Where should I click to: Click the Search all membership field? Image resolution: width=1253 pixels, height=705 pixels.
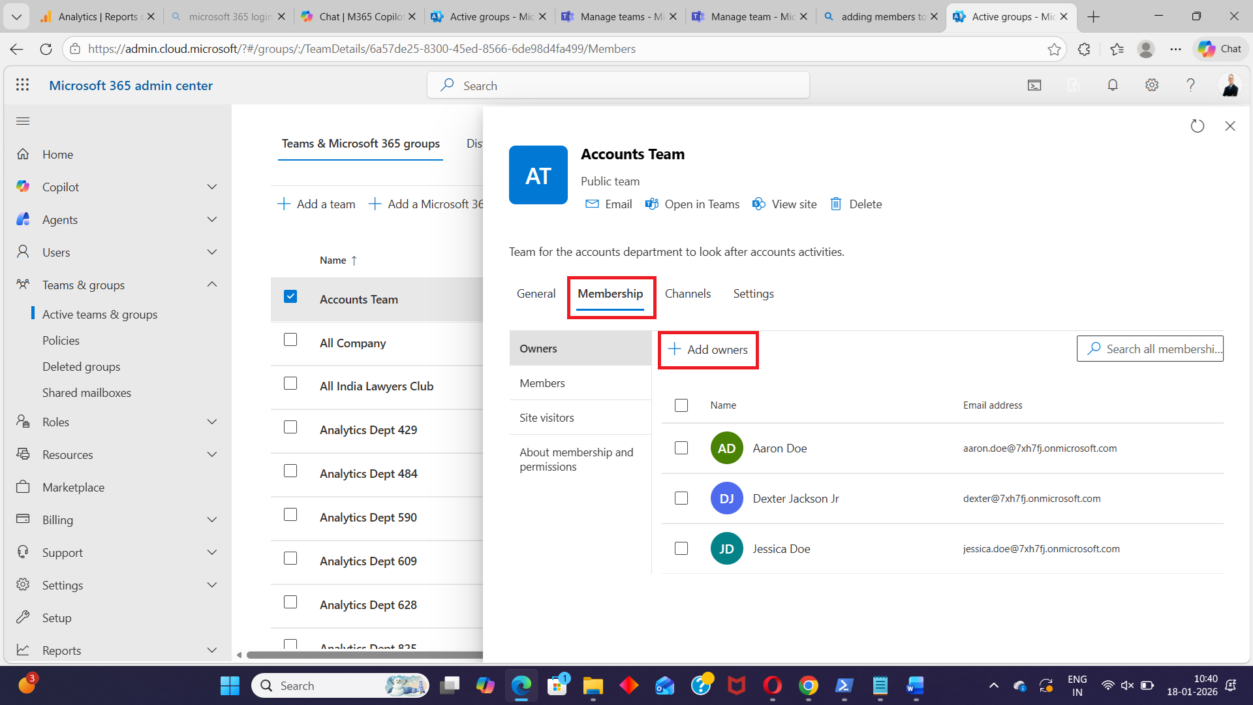[x=1155, y=349]
